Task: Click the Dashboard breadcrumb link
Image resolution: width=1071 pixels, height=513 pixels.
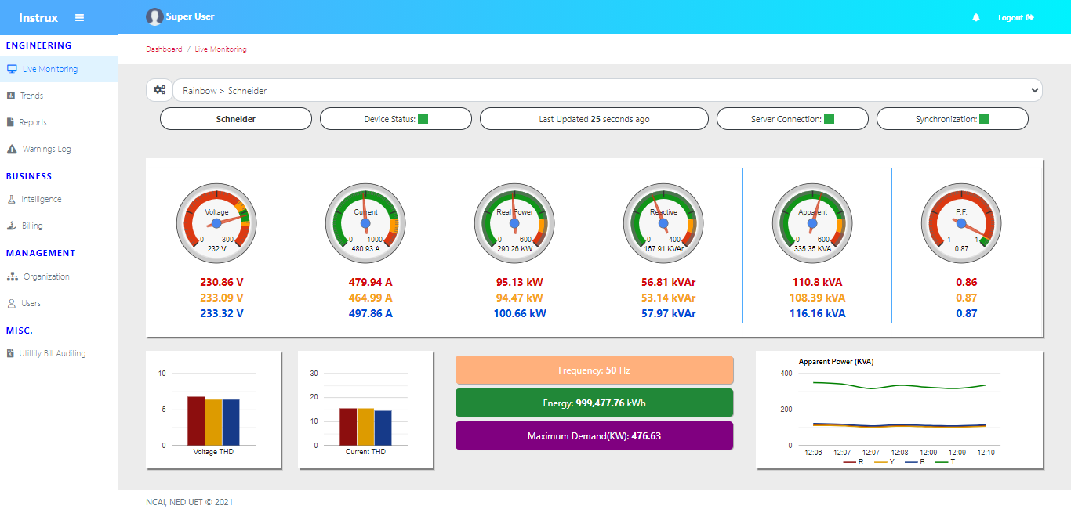Action: point(164,49)
